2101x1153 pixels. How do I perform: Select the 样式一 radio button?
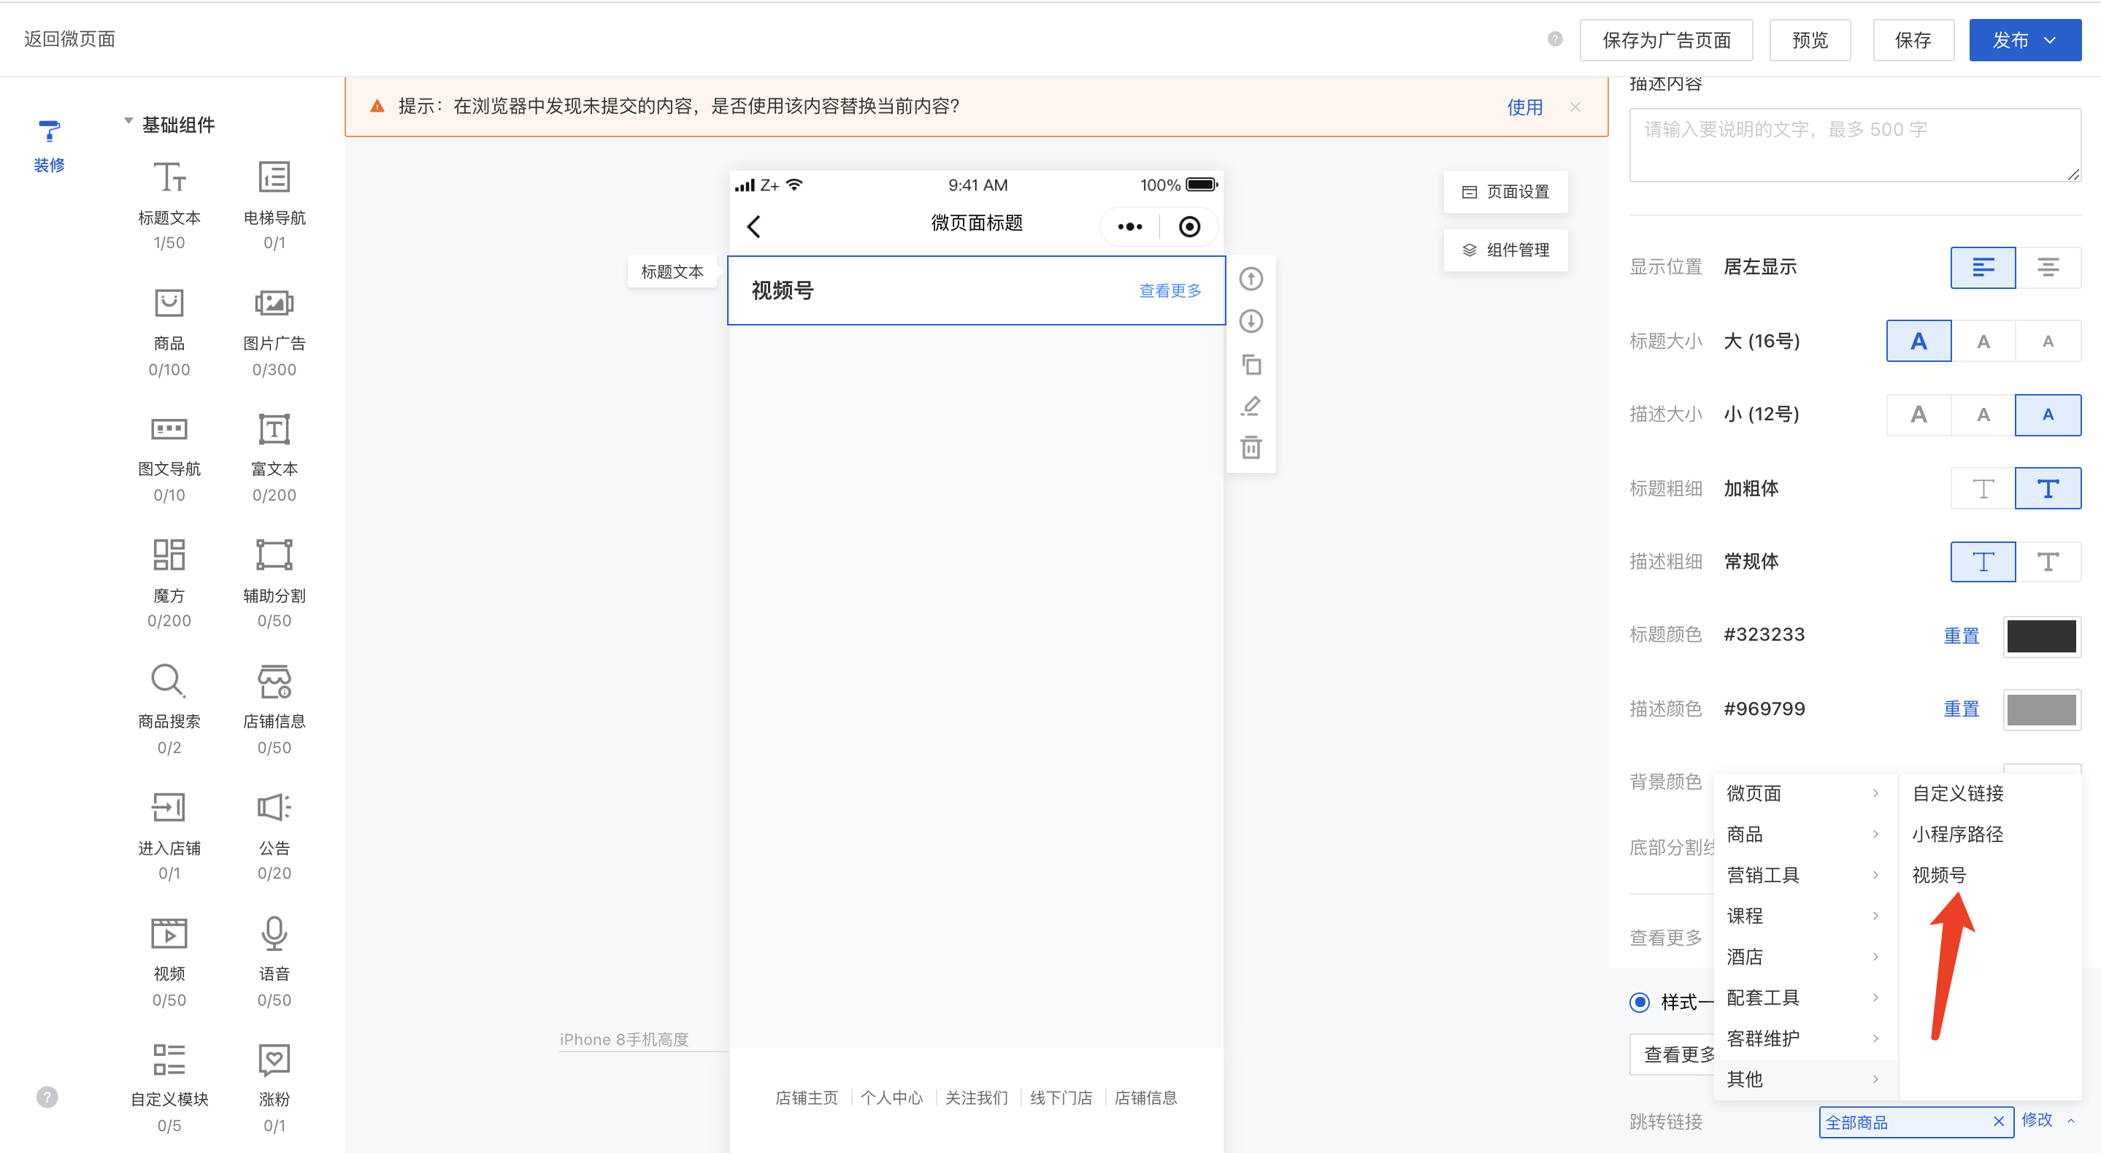pos(1640,1001)
